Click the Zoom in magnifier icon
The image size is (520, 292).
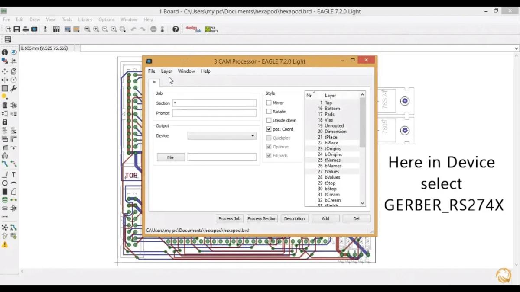point(96,29)
